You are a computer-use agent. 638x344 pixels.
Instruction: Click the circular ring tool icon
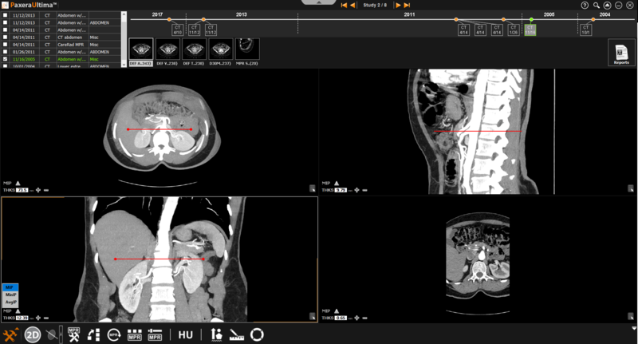257,335
